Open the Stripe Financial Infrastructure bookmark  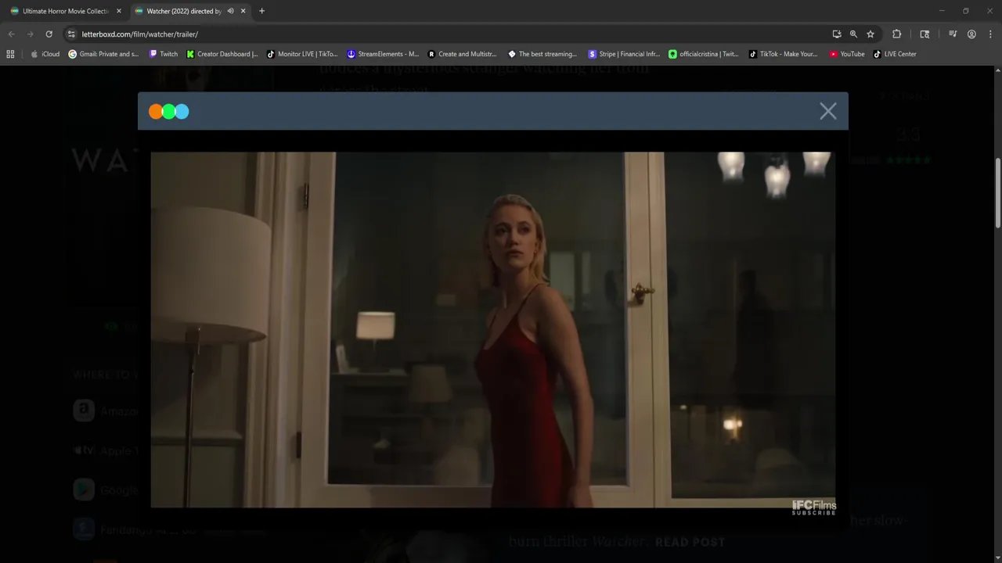624,54
